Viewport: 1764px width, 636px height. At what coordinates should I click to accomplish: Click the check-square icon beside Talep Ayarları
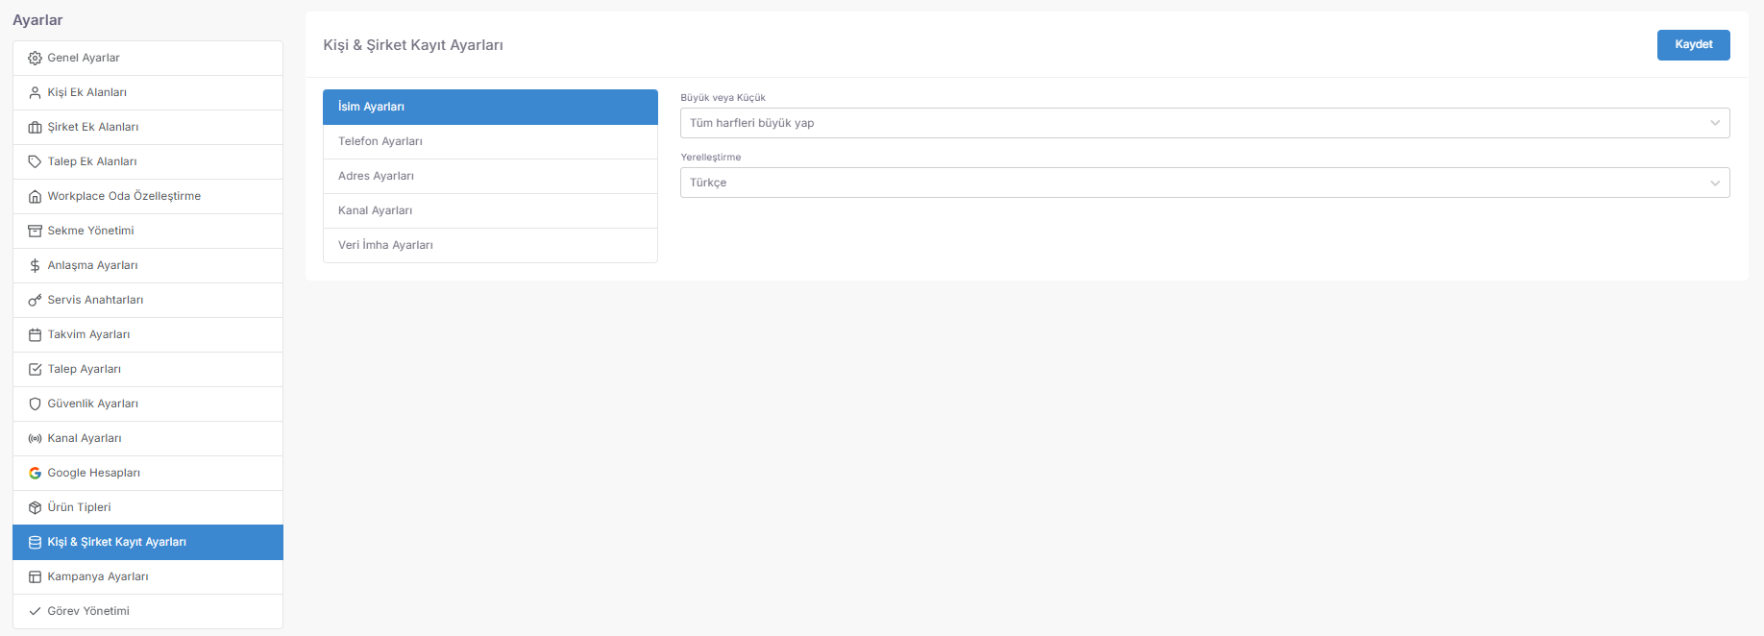pos(35,369)
